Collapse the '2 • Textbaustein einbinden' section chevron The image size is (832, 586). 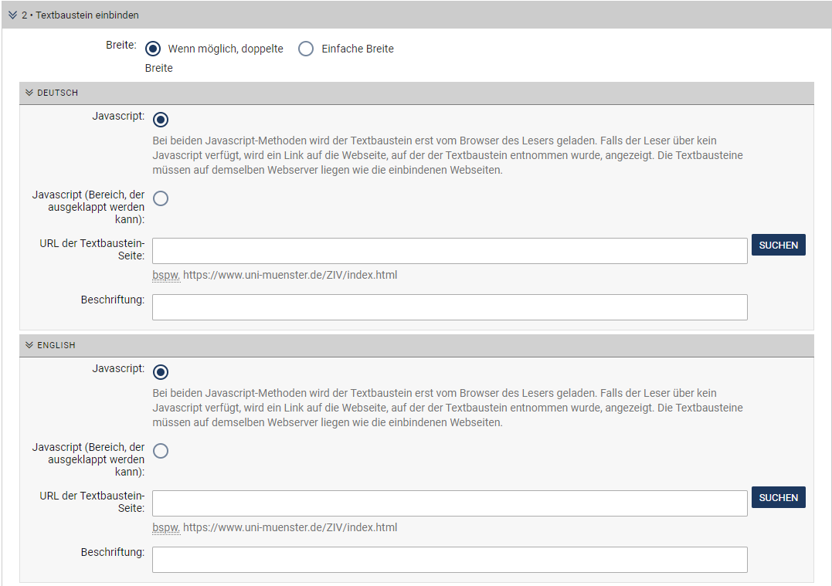12,15
